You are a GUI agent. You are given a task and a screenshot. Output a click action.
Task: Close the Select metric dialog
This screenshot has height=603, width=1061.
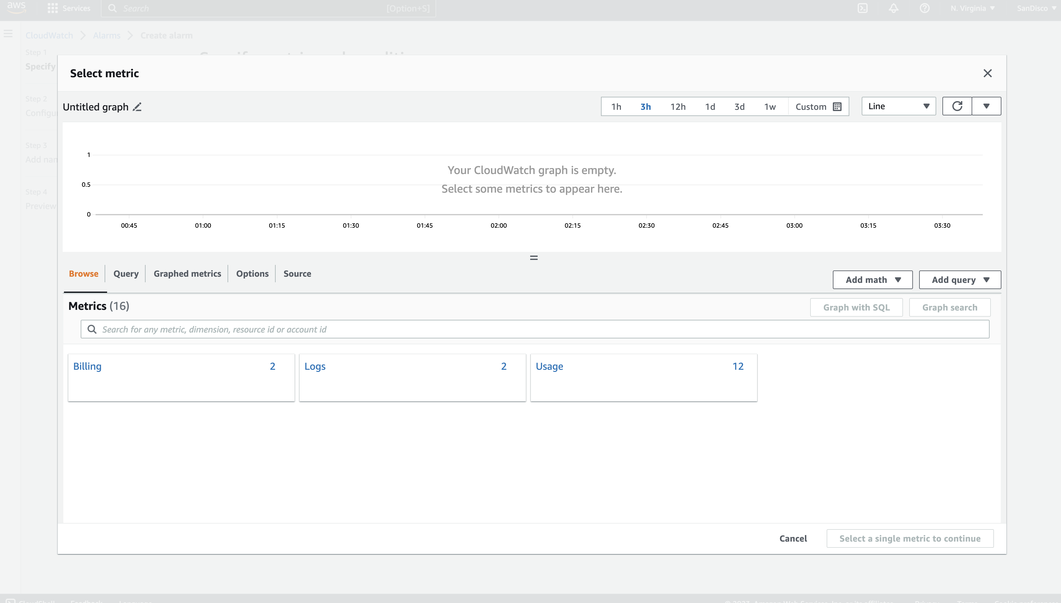[x=988, y=73]
